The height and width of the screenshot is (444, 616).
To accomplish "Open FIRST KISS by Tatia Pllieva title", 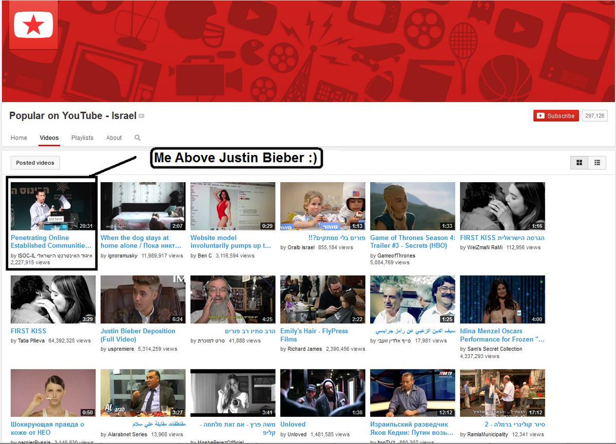I will click(x=28, y=331).
